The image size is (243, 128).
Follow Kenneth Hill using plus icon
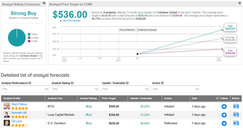pos(224,115)
